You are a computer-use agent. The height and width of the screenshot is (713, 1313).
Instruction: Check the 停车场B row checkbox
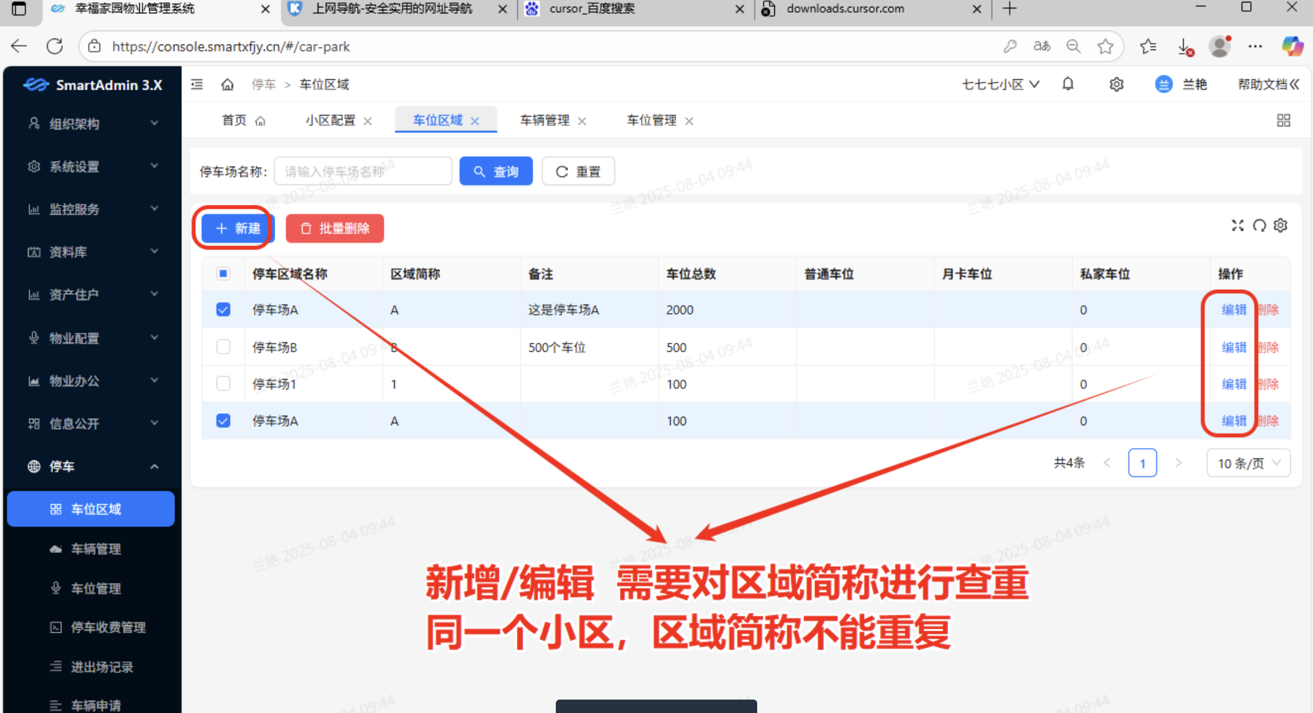pos(223,347)
